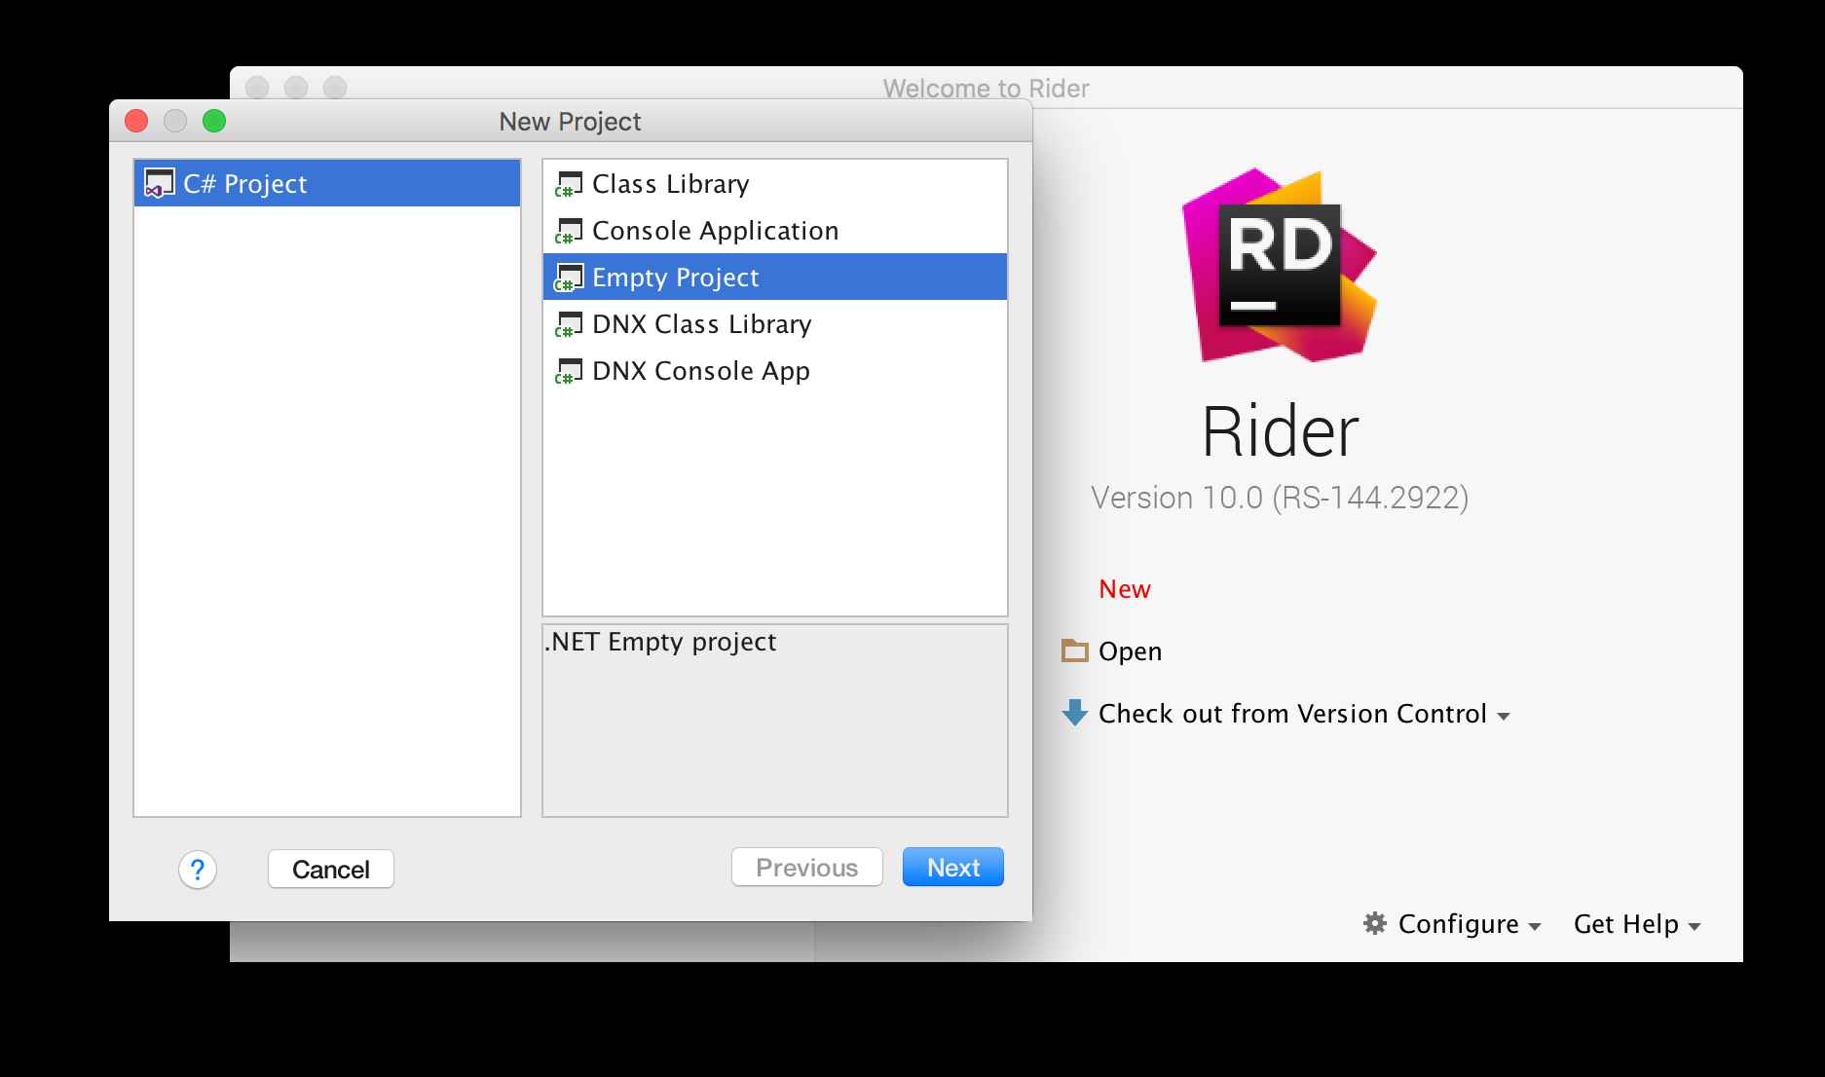Click the DNX Console App icon
The width and height of the screenshot is (1825, 1077).
tap(569, 371)
